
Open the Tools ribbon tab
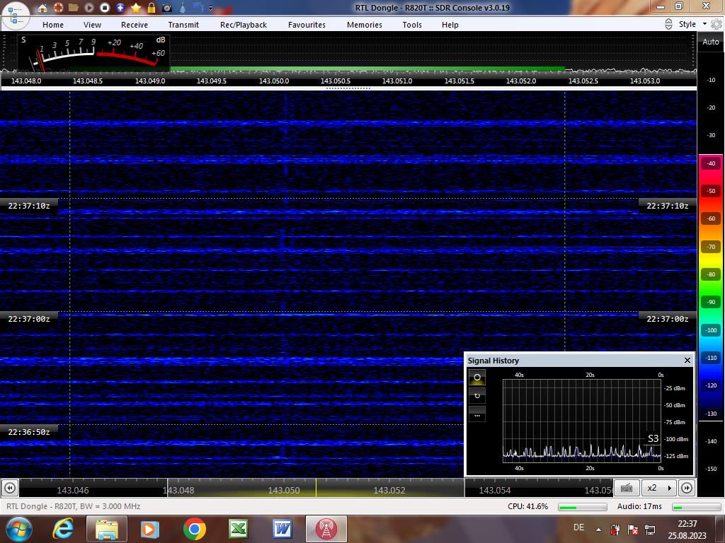click(x=412, y=25)
